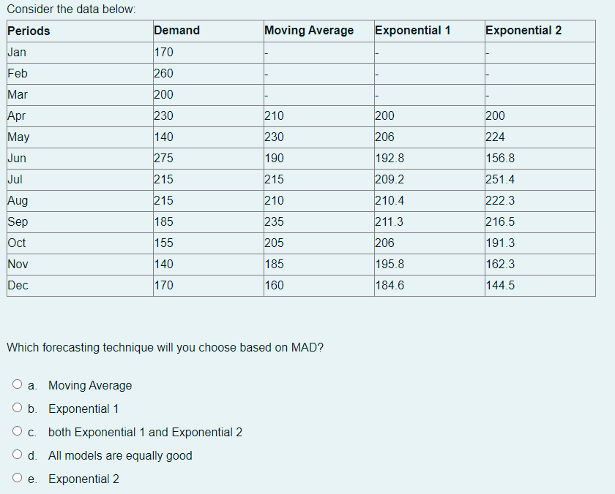Select the radio button for Moving Average
Image resolution: width=615 pixels, height=494 pixels.
click(x=16, y=385)
